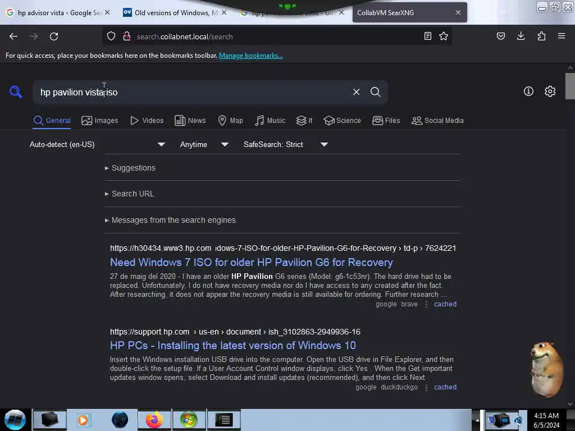
Task: Close the 'hp advisor vista' tab
Action: tap(107, 12)
